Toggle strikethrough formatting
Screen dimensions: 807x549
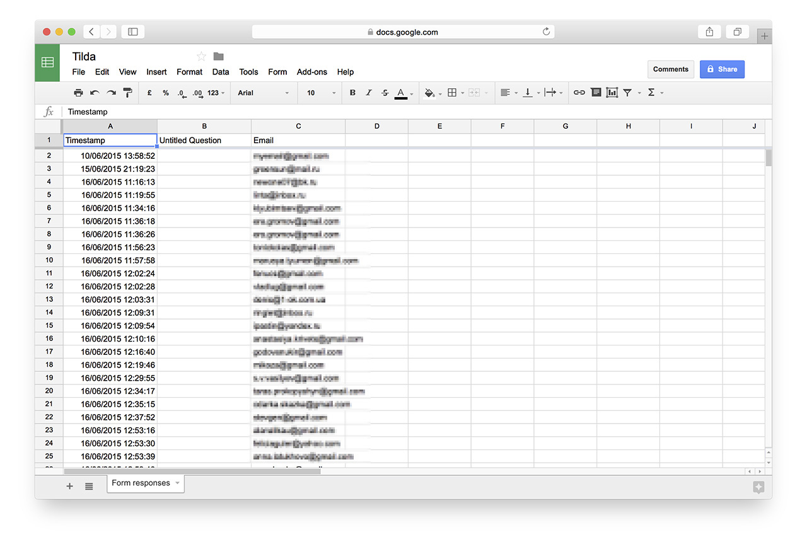(385, 93)
